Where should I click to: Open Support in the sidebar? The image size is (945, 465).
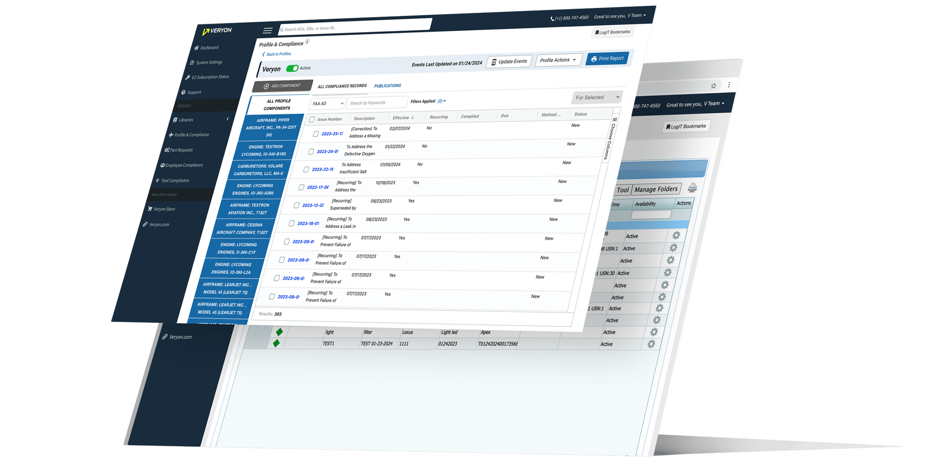click(191, 92)
